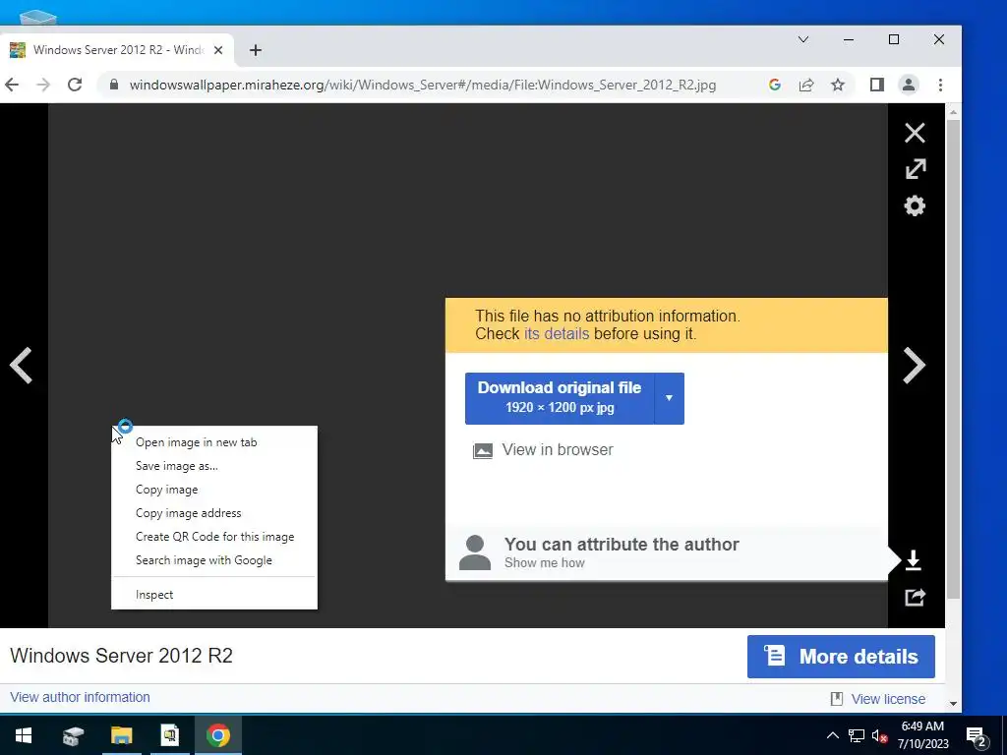Click the scrollbar down arrow
Image resolution: width=1007 pixels, height=755 pixels.
(953, 704)
